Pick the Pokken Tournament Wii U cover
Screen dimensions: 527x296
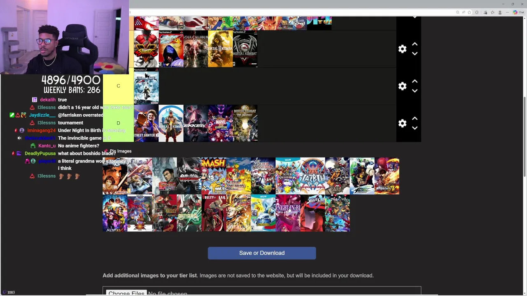click(263, 213)
